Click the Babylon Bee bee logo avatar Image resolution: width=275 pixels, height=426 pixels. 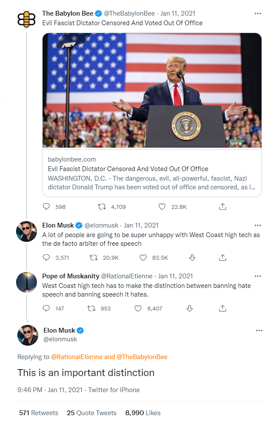pyautogui.click(x=26, y=18)
